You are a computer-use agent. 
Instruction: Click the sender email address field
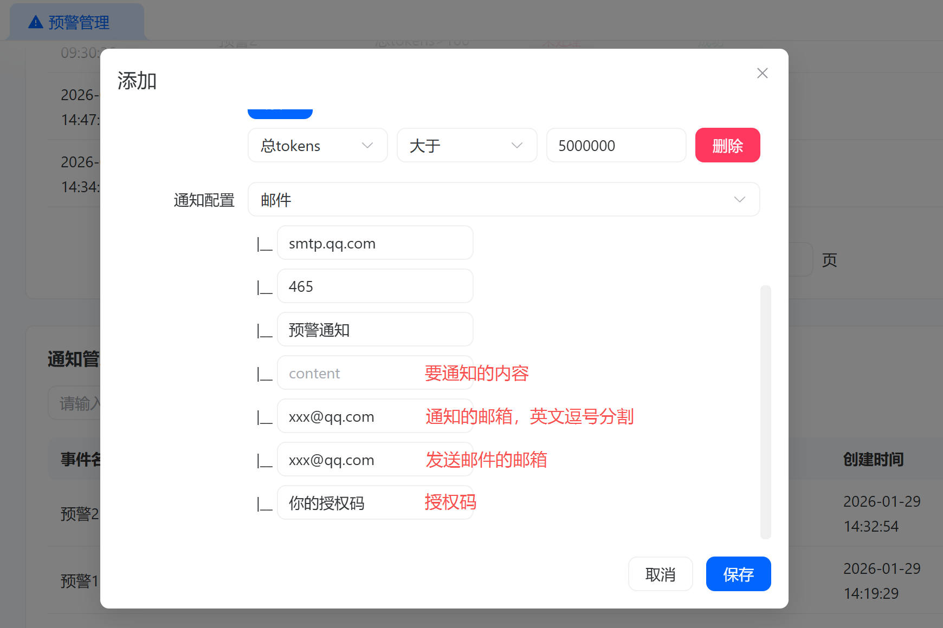pyautogui.click(x=375, y=459)
